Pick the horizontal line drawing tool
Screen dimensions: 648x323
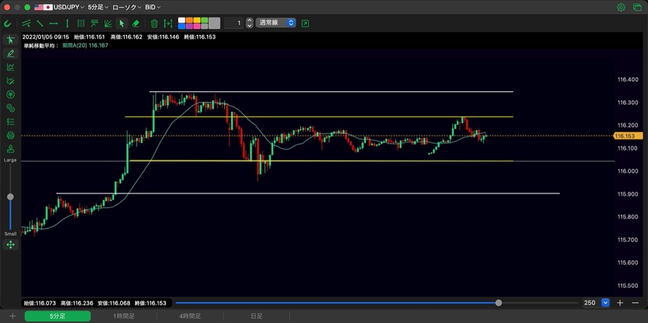[x=53, y=23]
